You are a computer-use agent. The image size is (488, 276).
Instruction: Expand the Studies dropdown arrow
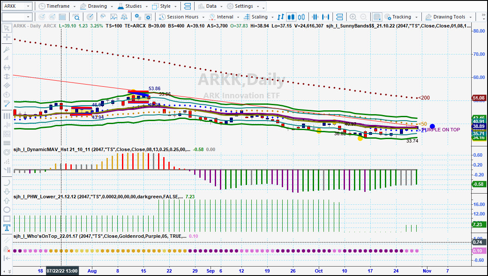click(x=146, y=6)
